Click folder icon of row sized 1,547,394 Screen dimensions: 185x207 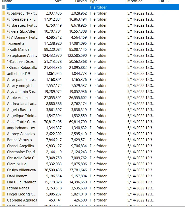point(4,116)
